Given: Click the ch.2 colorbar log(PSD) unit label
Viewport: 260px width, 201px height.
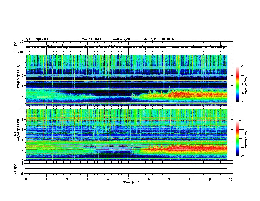Looking at the screenshot, I should coord(246,140).
